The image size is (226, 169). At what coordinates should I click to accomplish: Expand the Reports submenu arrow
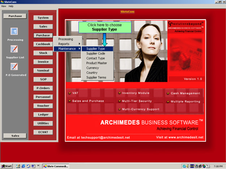point(80,44)
